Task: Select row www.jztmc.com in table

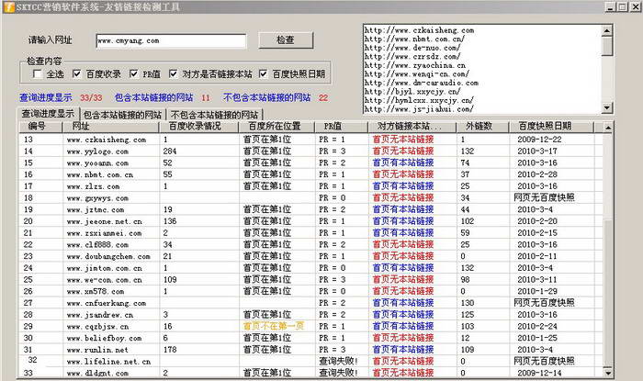Action: (x=310, y=209)
